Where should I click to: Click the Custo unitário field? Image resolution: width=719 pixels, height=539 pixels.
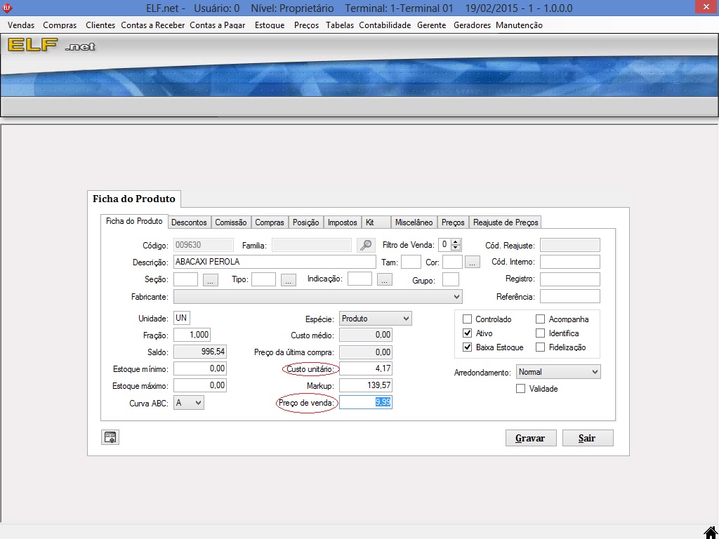365,368
